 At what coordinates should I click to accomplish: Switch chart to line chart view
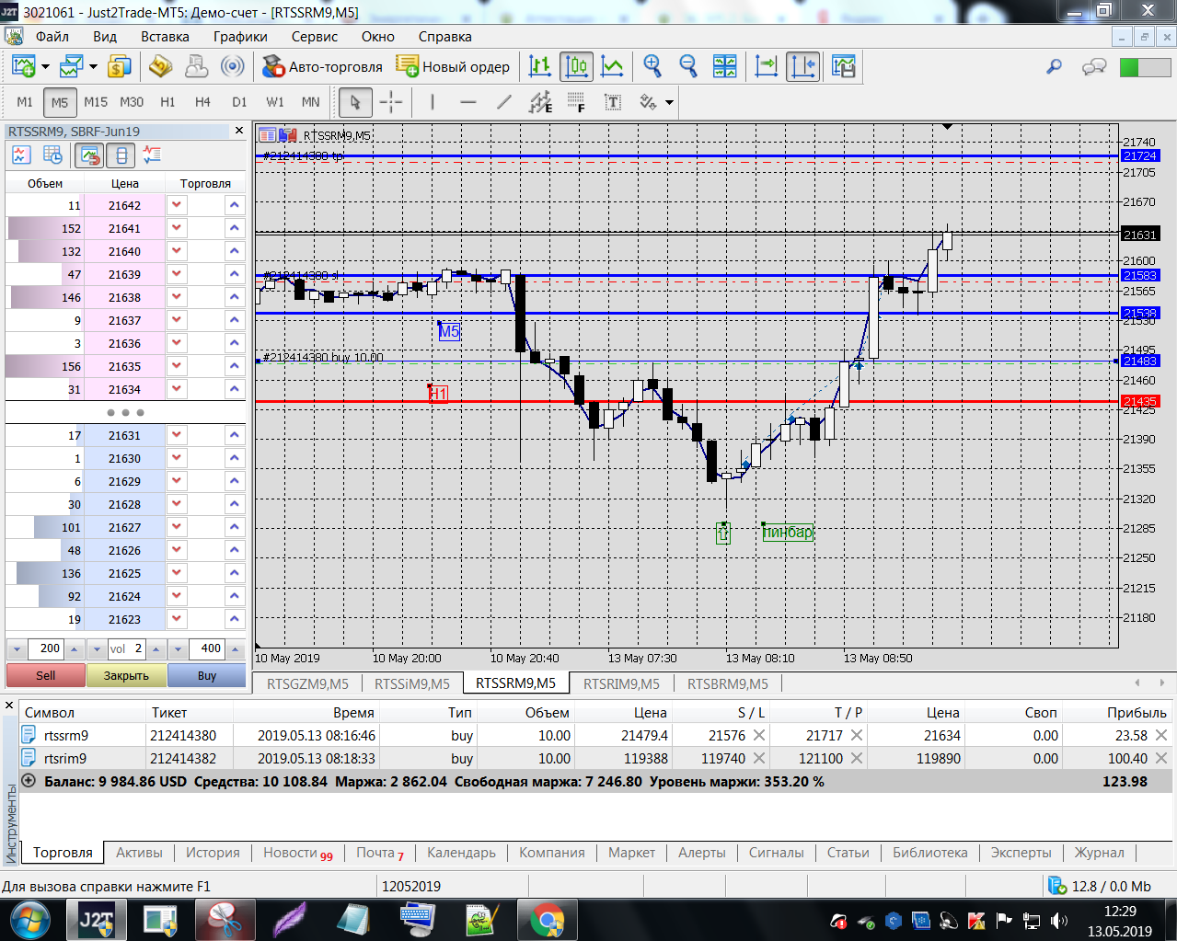pyautogui.click(x=612, y=66)
